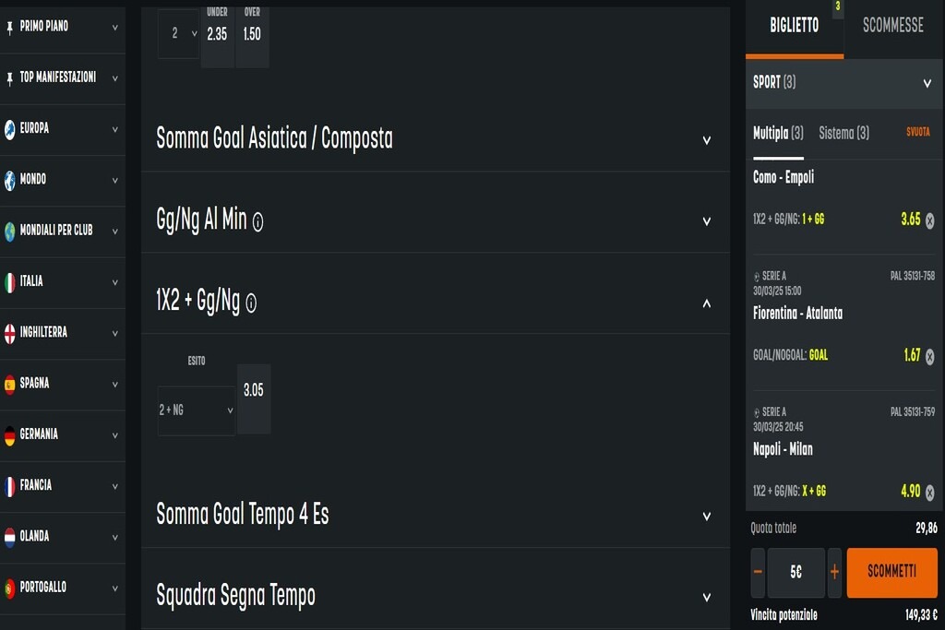Select the Over 1.50 odds
Image resolution: width=945 pixels, height=630 pixels.
pos(252,34)
